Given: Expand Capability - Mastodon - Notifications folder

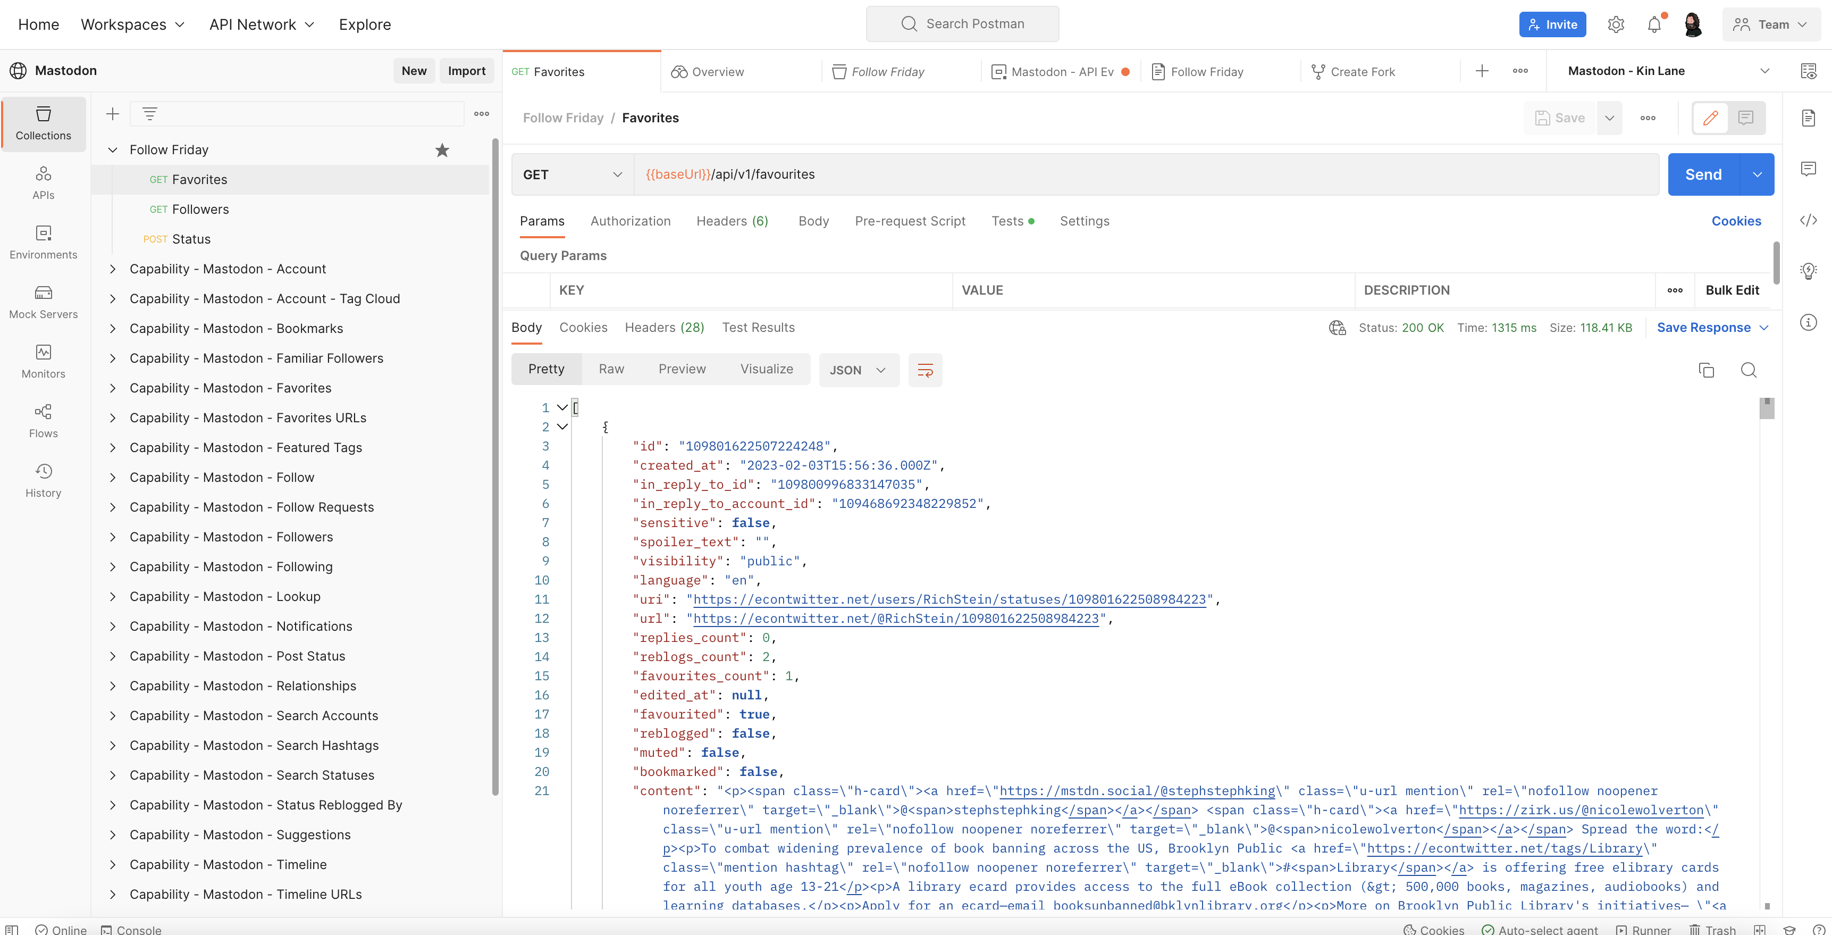Looking at the screenshot, I should coord(112,627).
